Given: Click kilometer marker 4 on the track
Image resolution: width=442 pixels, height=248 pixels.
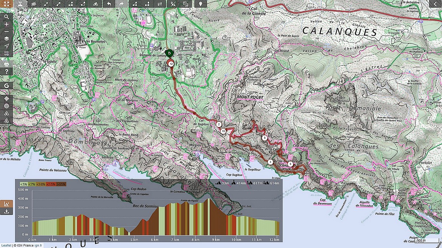Looking at the screenshot, I should coord(270,162).
